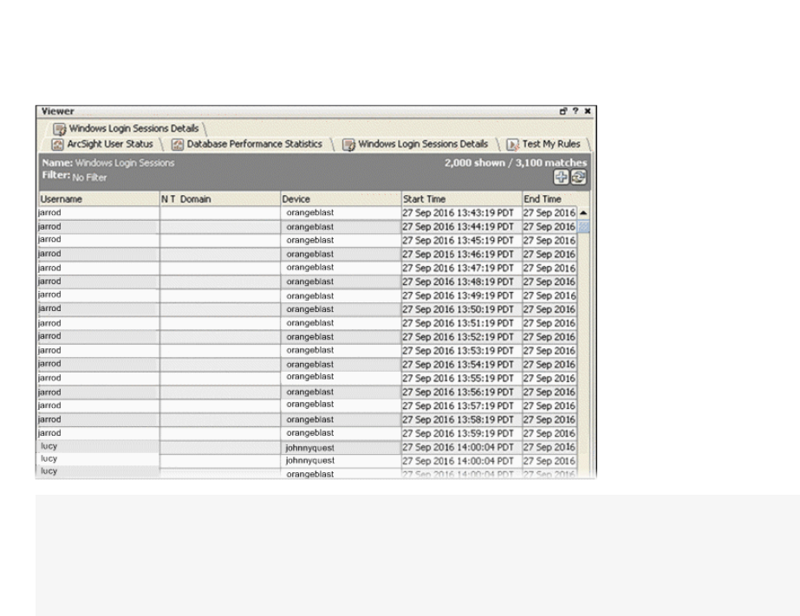Click the scroll up arrow of the table
This screenshot has width=800, height=616.
[583, 212]
